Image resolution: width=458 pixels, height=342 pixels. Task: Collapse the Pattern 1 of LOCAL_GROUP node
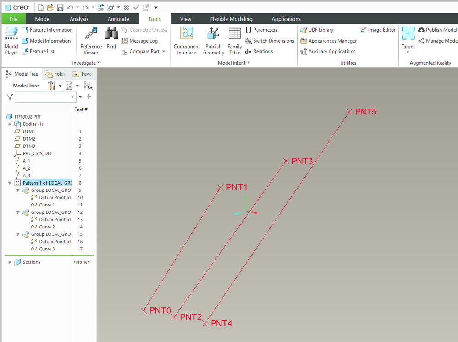point(10,183)
